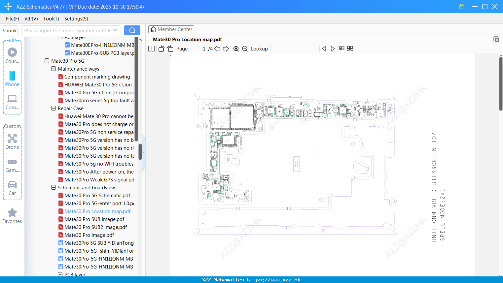Viewport: 503px width, 283px height.
Task: Open Mate30 Pro 5G-enter port 1.0 file
Action: [96, 203]
